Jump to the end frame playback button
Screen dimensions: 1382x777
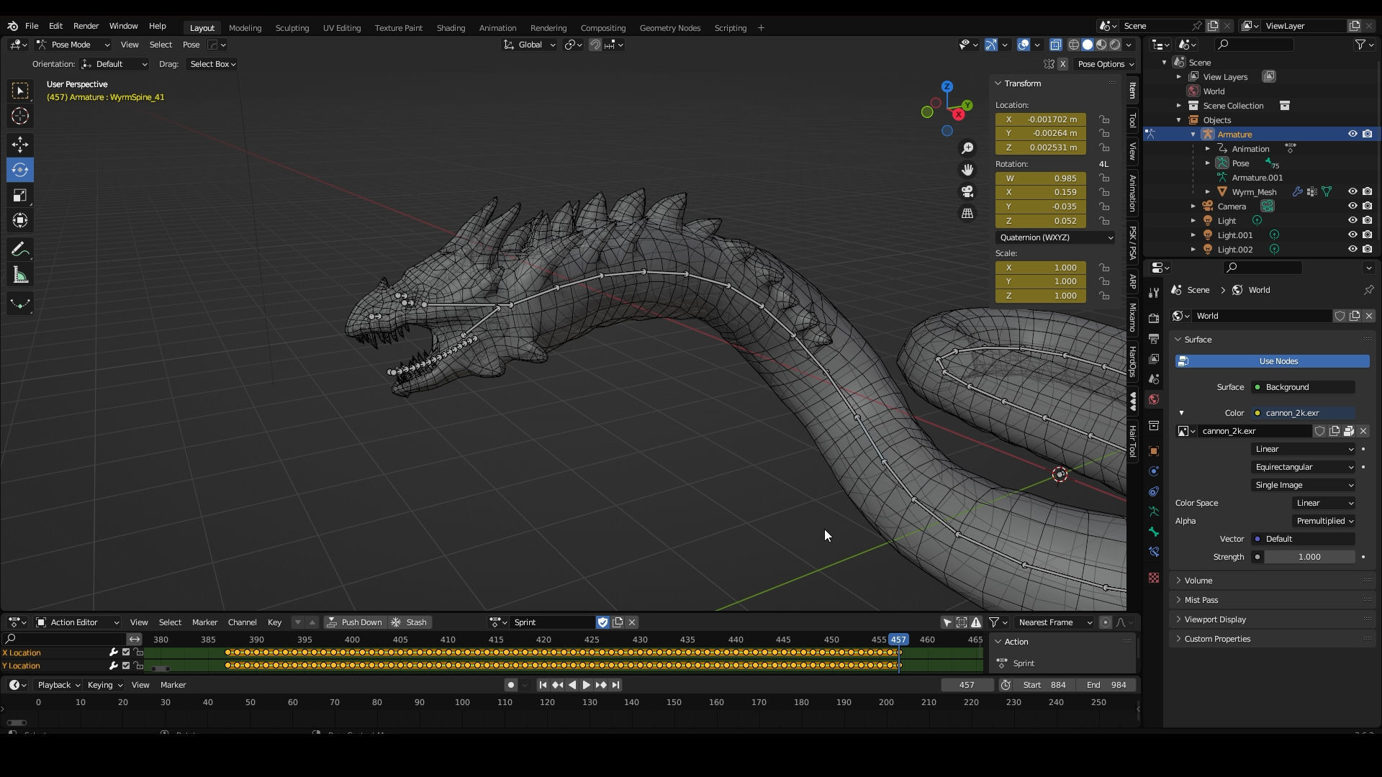coord(616,685)
